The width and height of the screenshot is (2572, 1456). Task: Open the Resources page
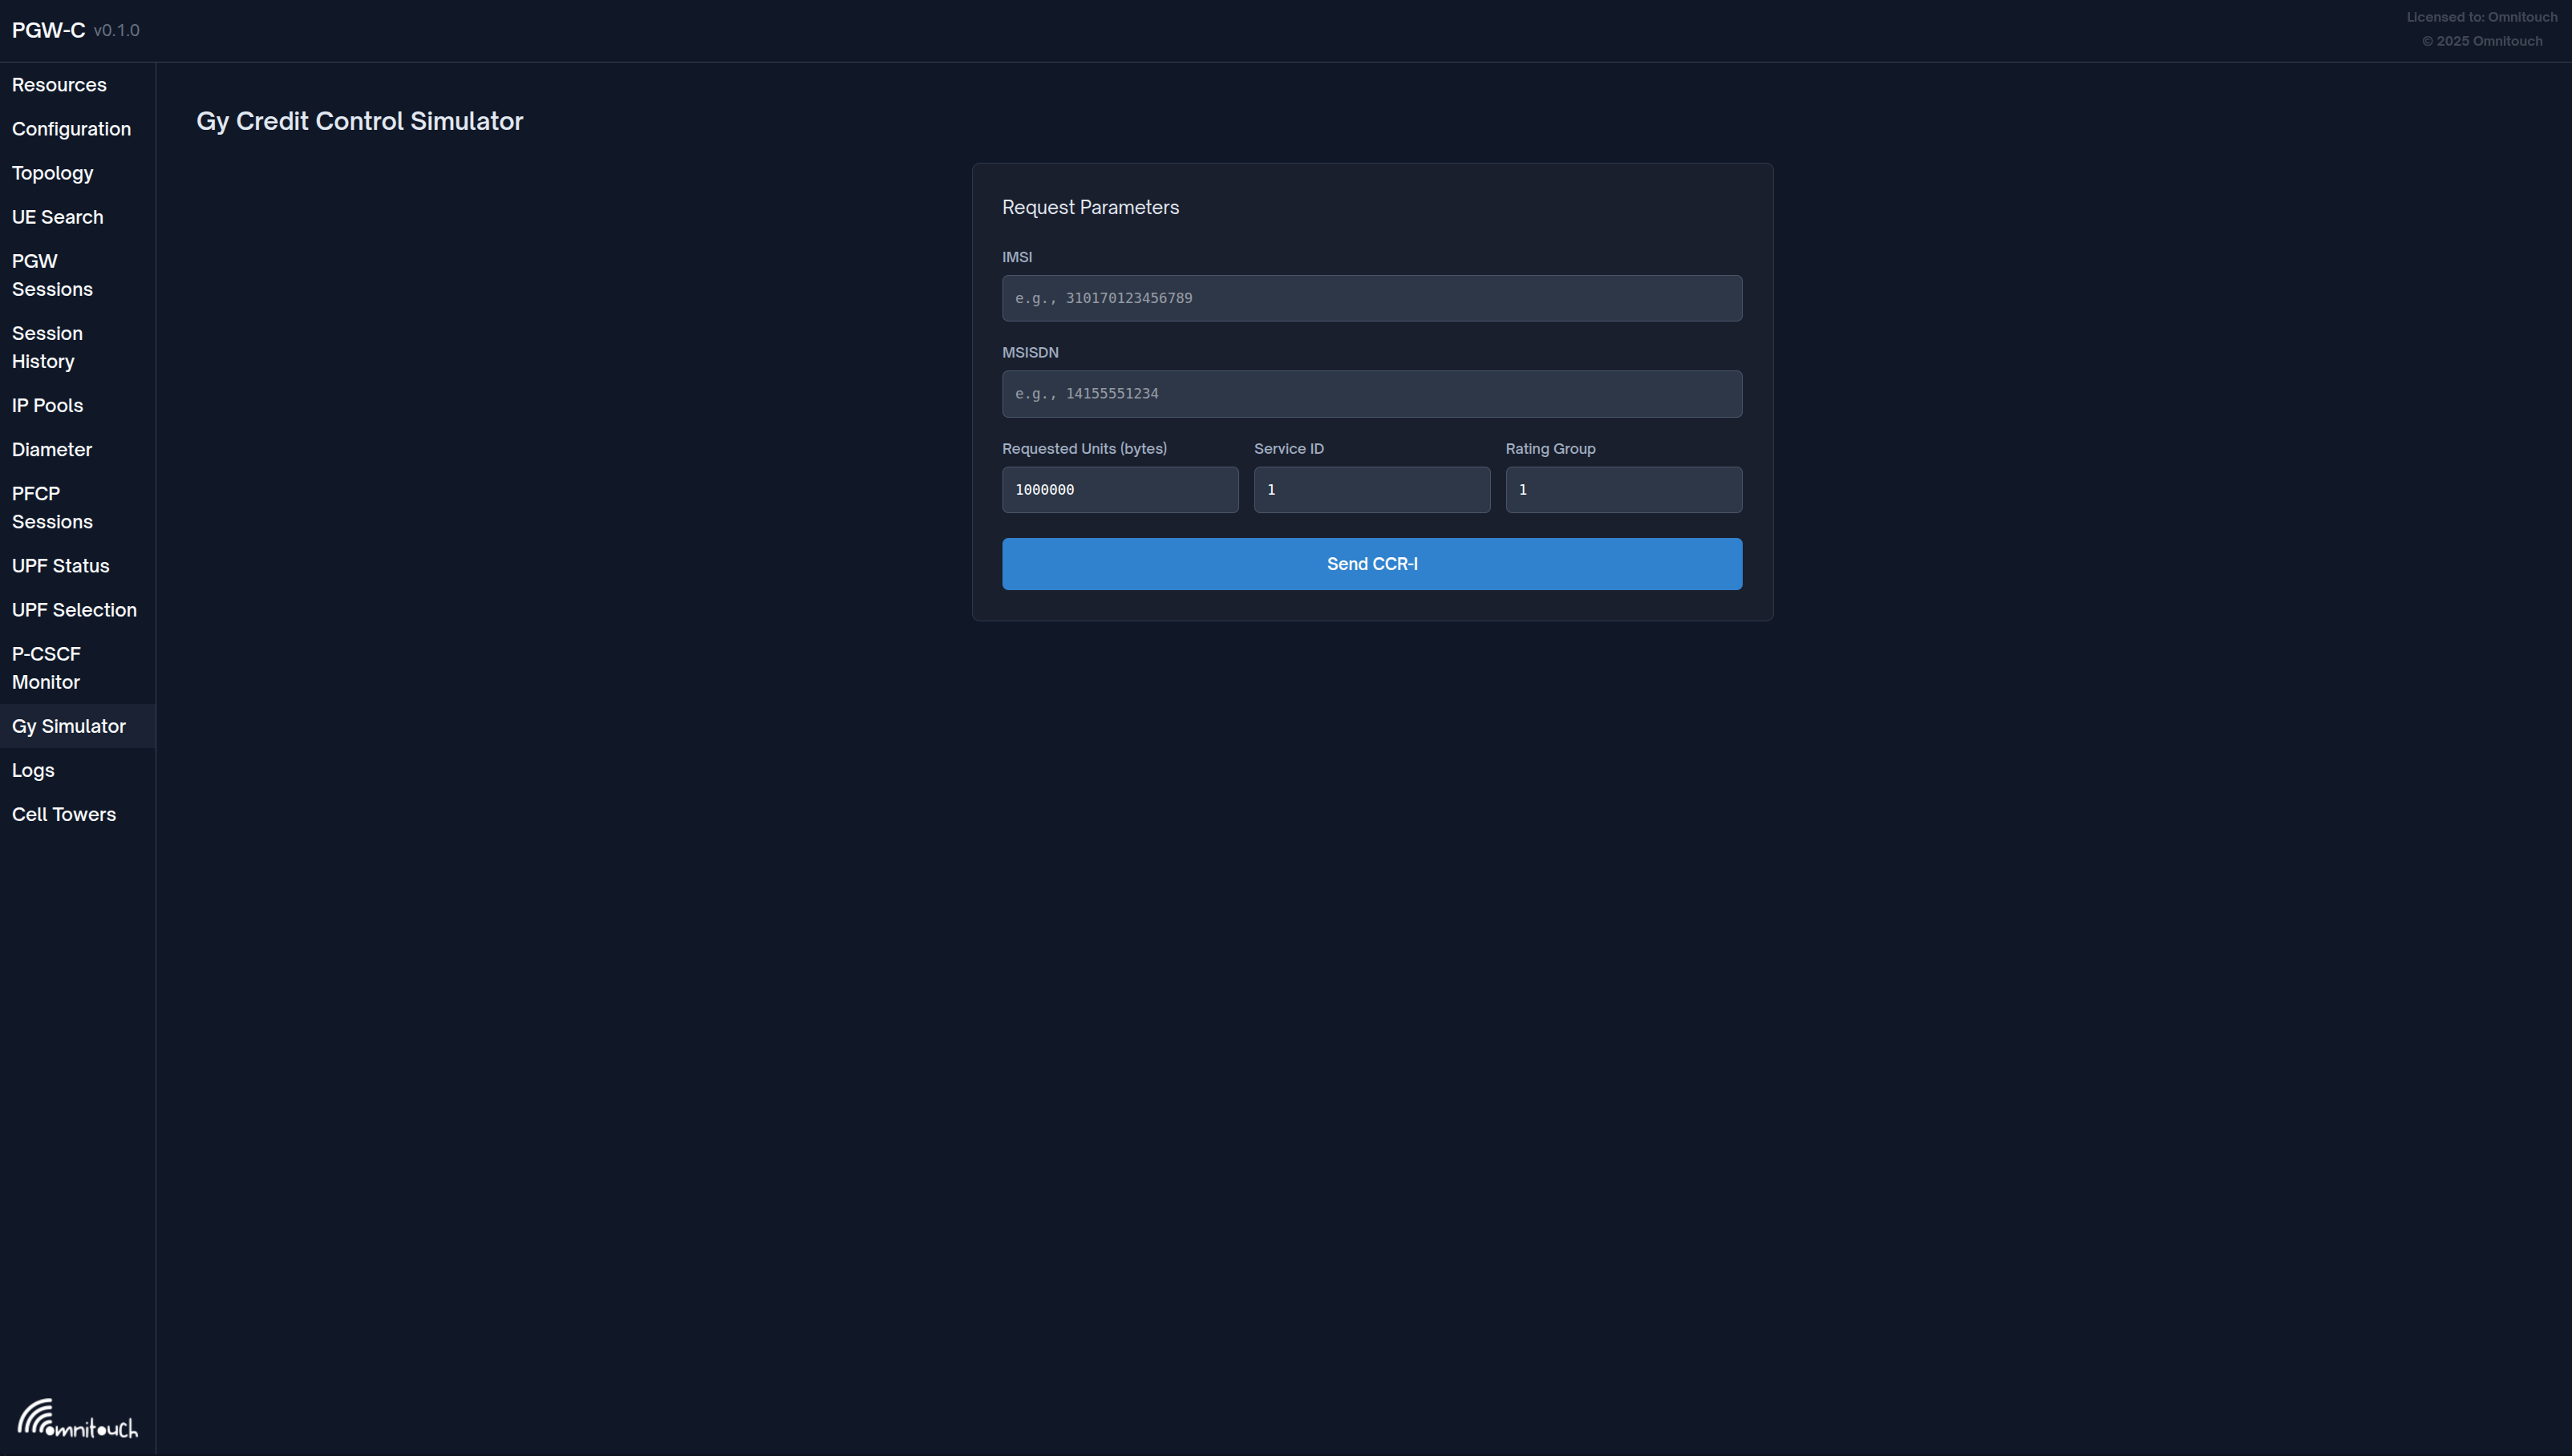pos(59,85)
